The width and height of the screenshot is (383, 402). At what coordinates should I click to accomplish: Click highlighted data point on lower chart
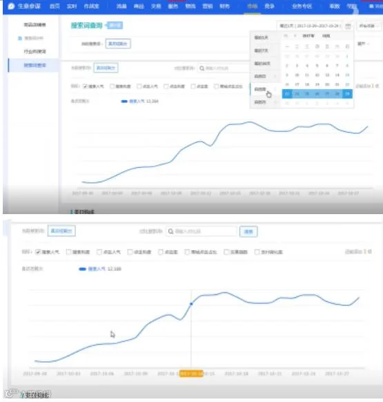pyautogui.click(x=191, y=304)
